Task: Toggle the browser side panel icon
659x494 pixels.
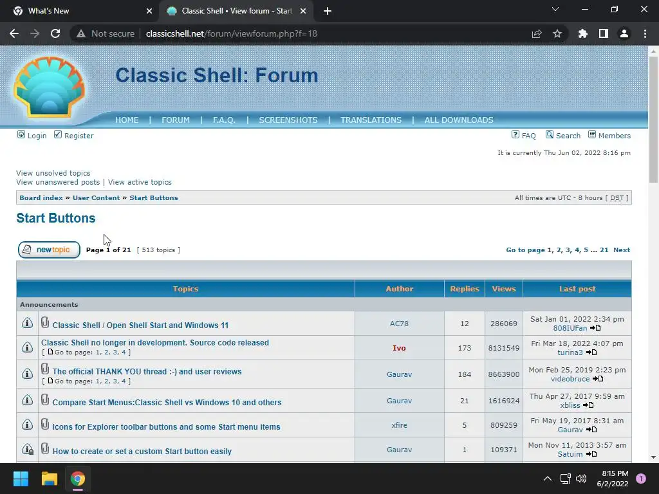Action: click(x=604, y=33)
